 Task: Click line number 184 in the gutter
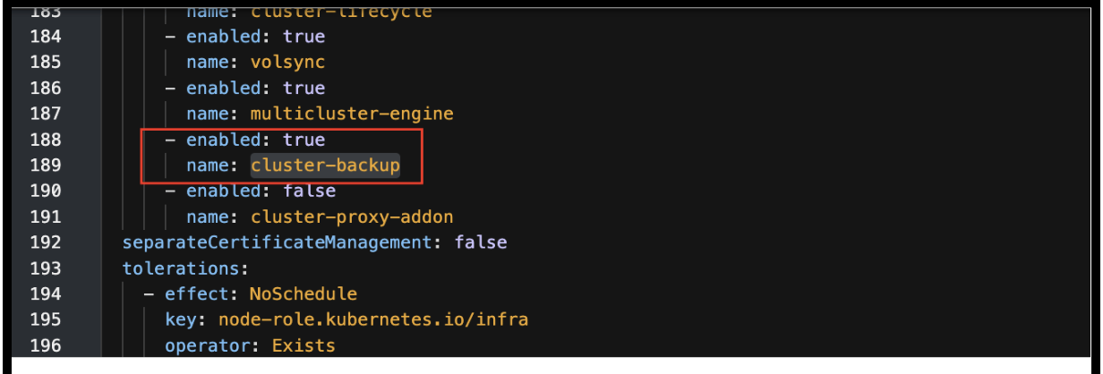tap(45, 37)
